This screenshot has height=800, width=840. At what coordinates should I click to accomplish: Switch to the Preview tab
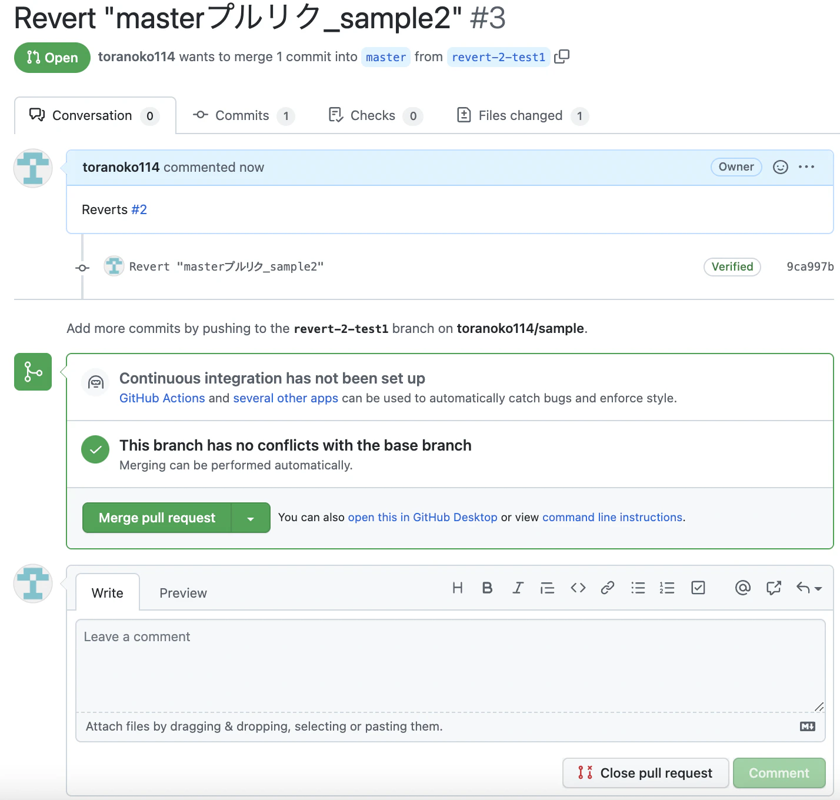click(x=183, y=593)
